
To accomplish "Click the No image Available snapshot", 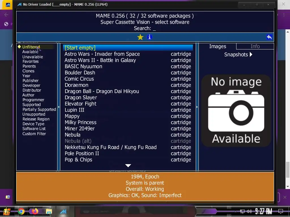I will point(236,110).
